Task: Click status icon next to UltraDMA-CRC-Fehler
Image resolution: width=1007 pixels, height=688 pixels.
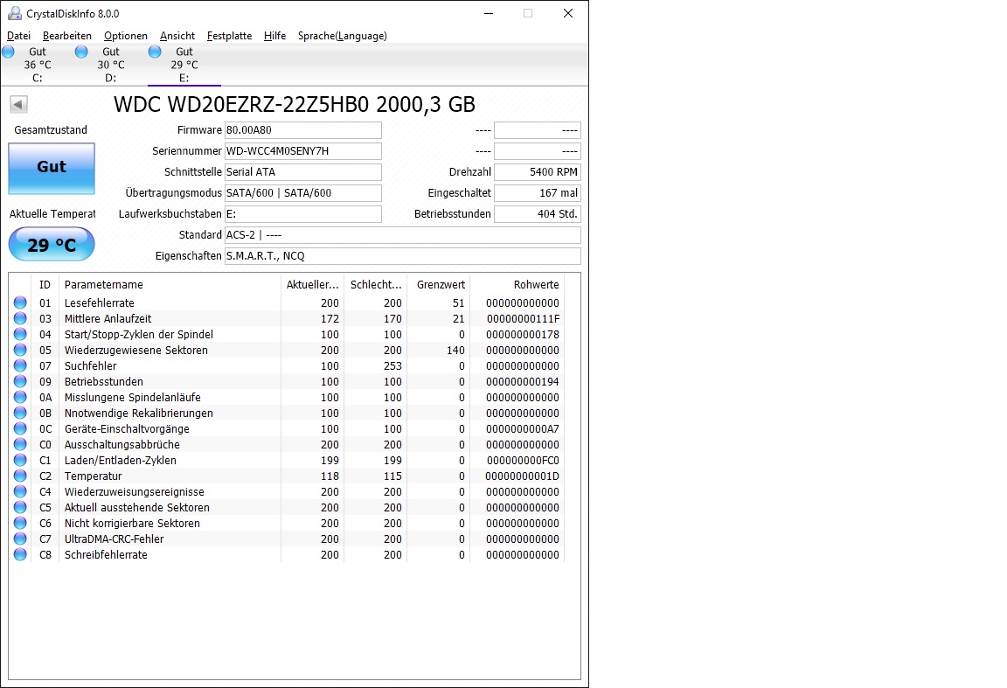Action: point(21,539)
